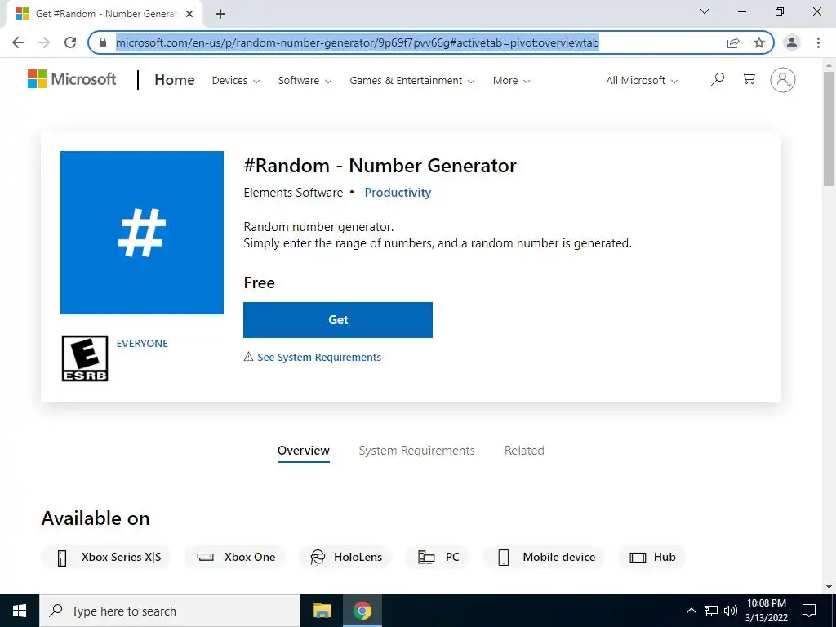Click the scrollbar down arrow

pos(829,587)
